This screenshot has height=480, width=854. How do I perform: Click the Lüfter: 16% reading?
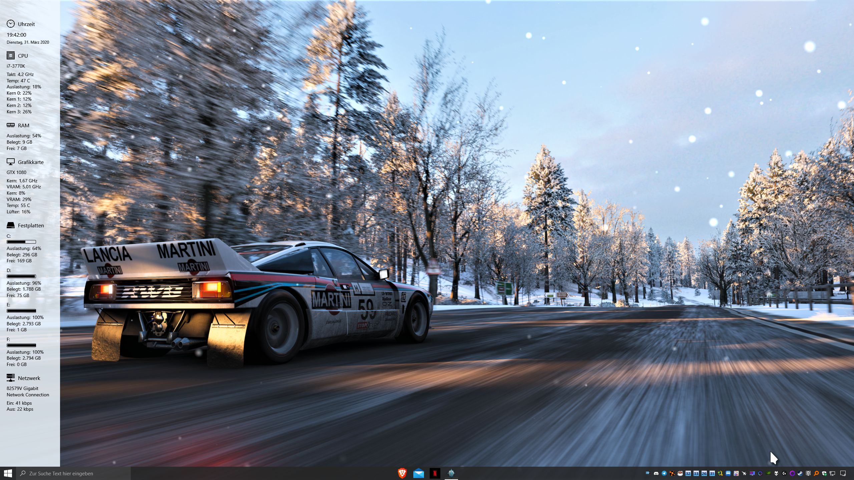click(18, 212)
